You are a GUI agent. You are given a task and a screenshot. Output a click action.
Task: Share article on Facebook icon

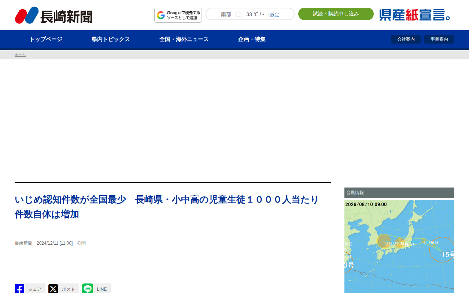[x=19, y=289]
